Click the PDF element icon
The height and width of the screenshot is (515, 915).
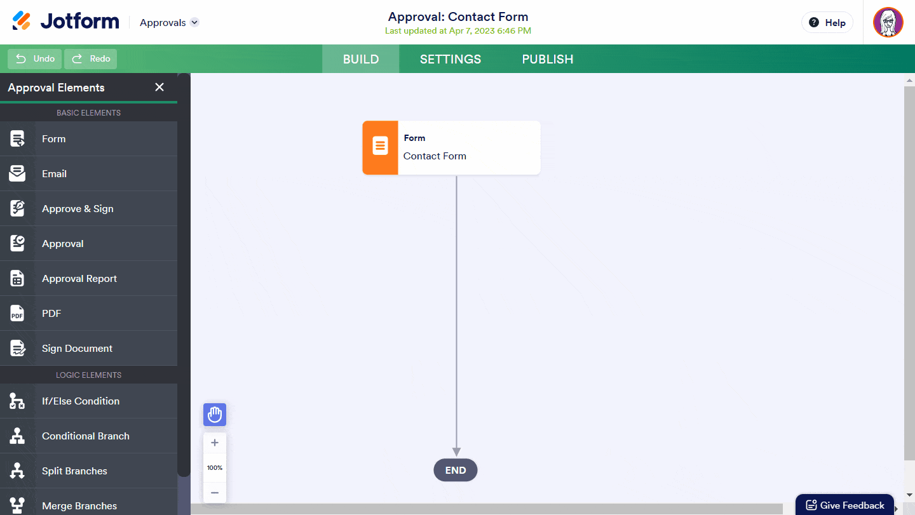point(17,314)
